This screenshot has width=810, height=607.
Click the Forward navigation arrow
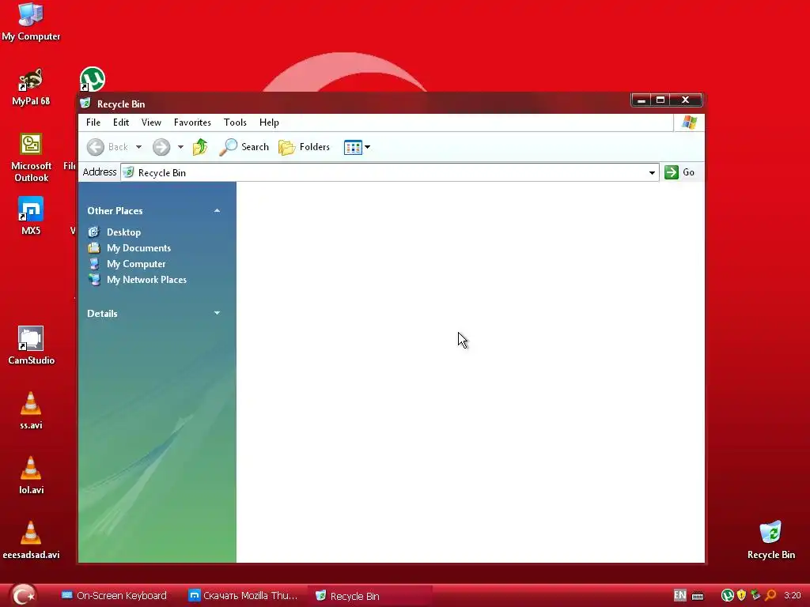coord(161,147)
